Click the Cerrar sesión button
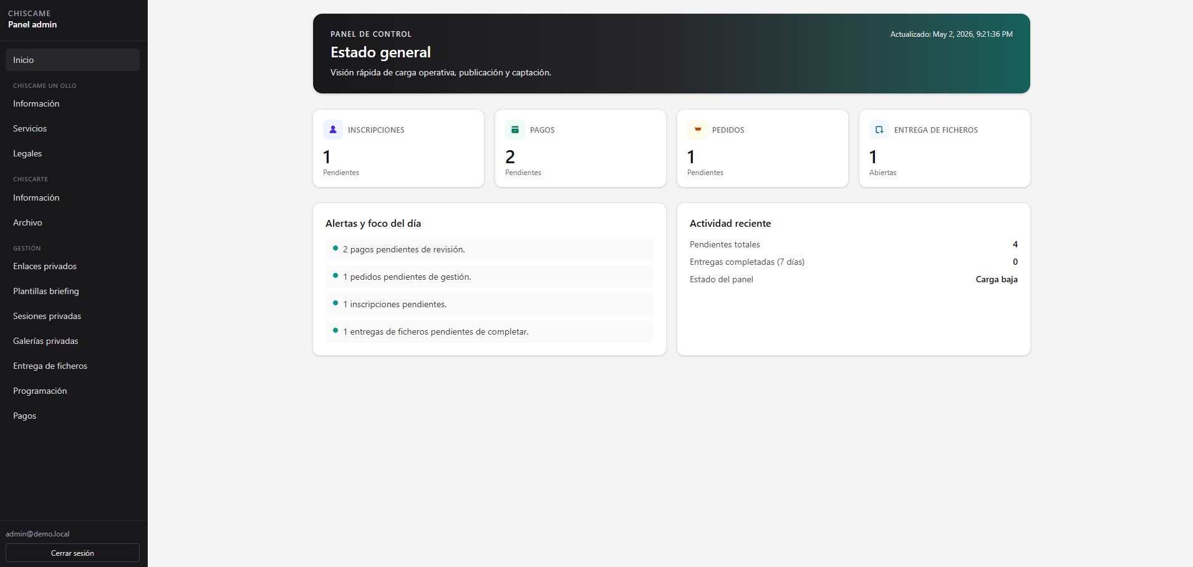 pos(72,553)
